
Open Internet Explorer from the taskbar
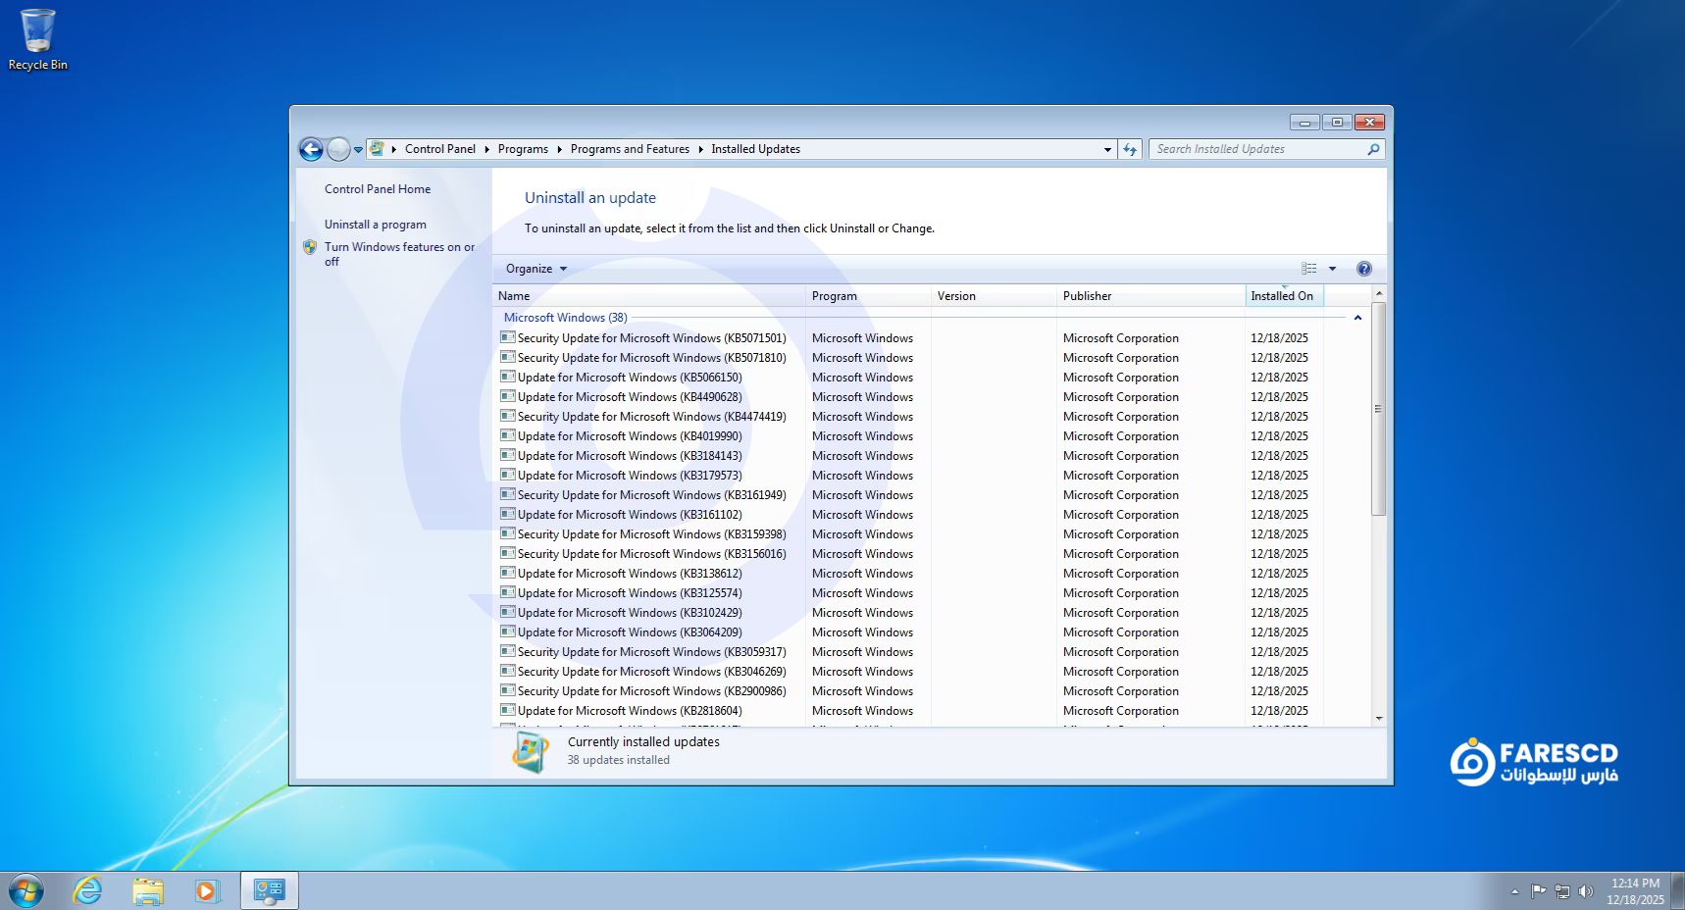pos(88,890)
